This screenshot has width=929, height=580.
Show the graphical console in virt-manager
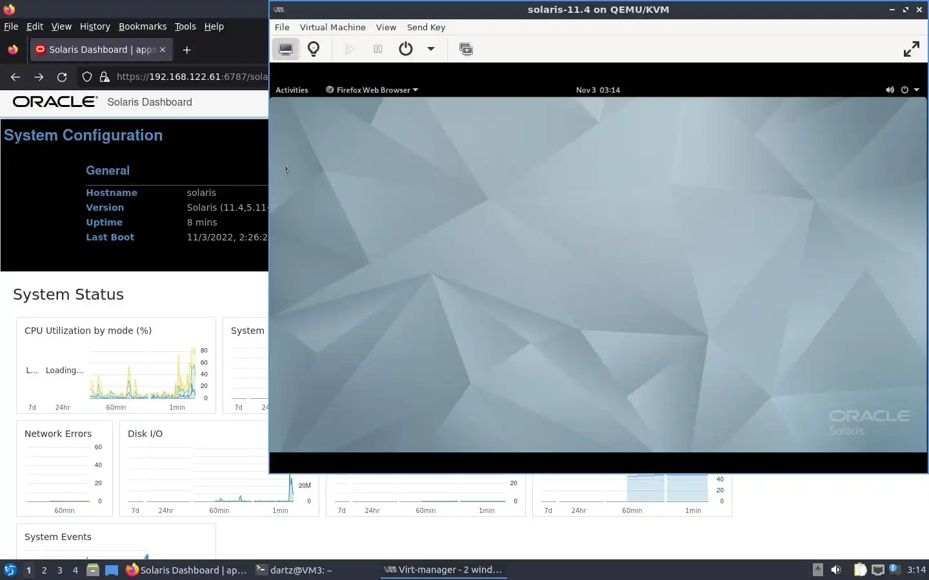pos(285,49)
